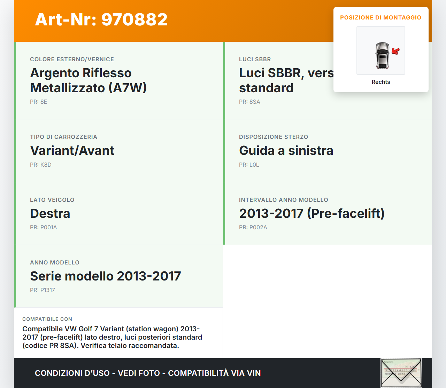This screenshot has width=446, height=388.
Task: Click the Rechts label under the car image
Action: (380, 82)
